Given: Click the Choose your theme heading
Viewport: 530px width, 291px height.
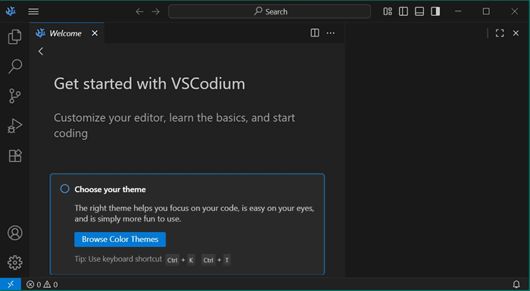Looking at the screenshot, I should (x=111, y=190).
